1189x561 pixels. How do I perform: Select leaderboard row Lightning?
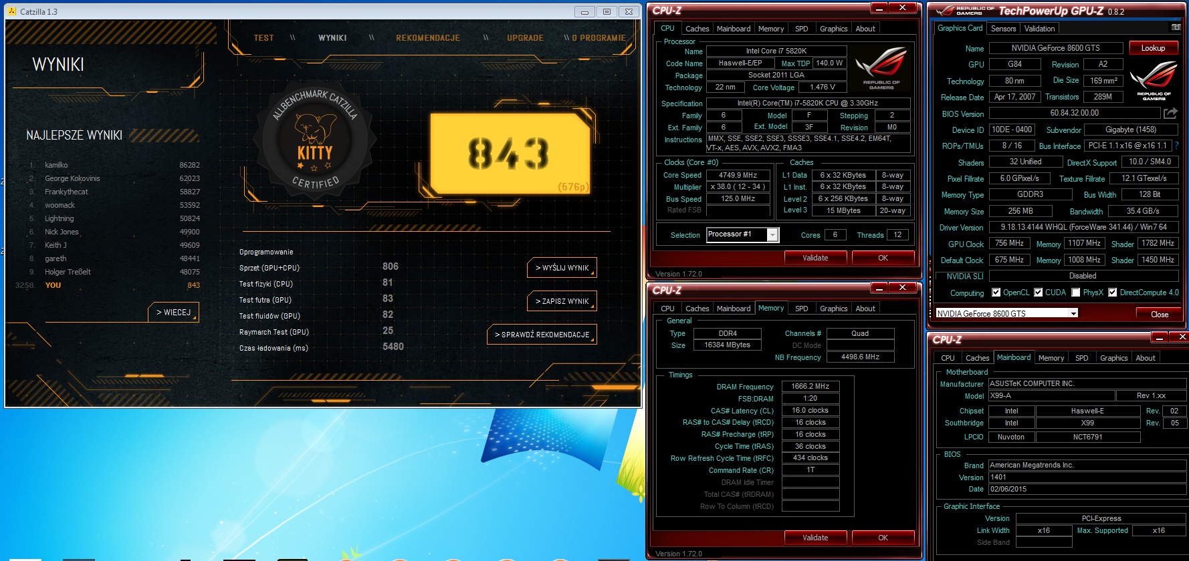coord(114,218)
